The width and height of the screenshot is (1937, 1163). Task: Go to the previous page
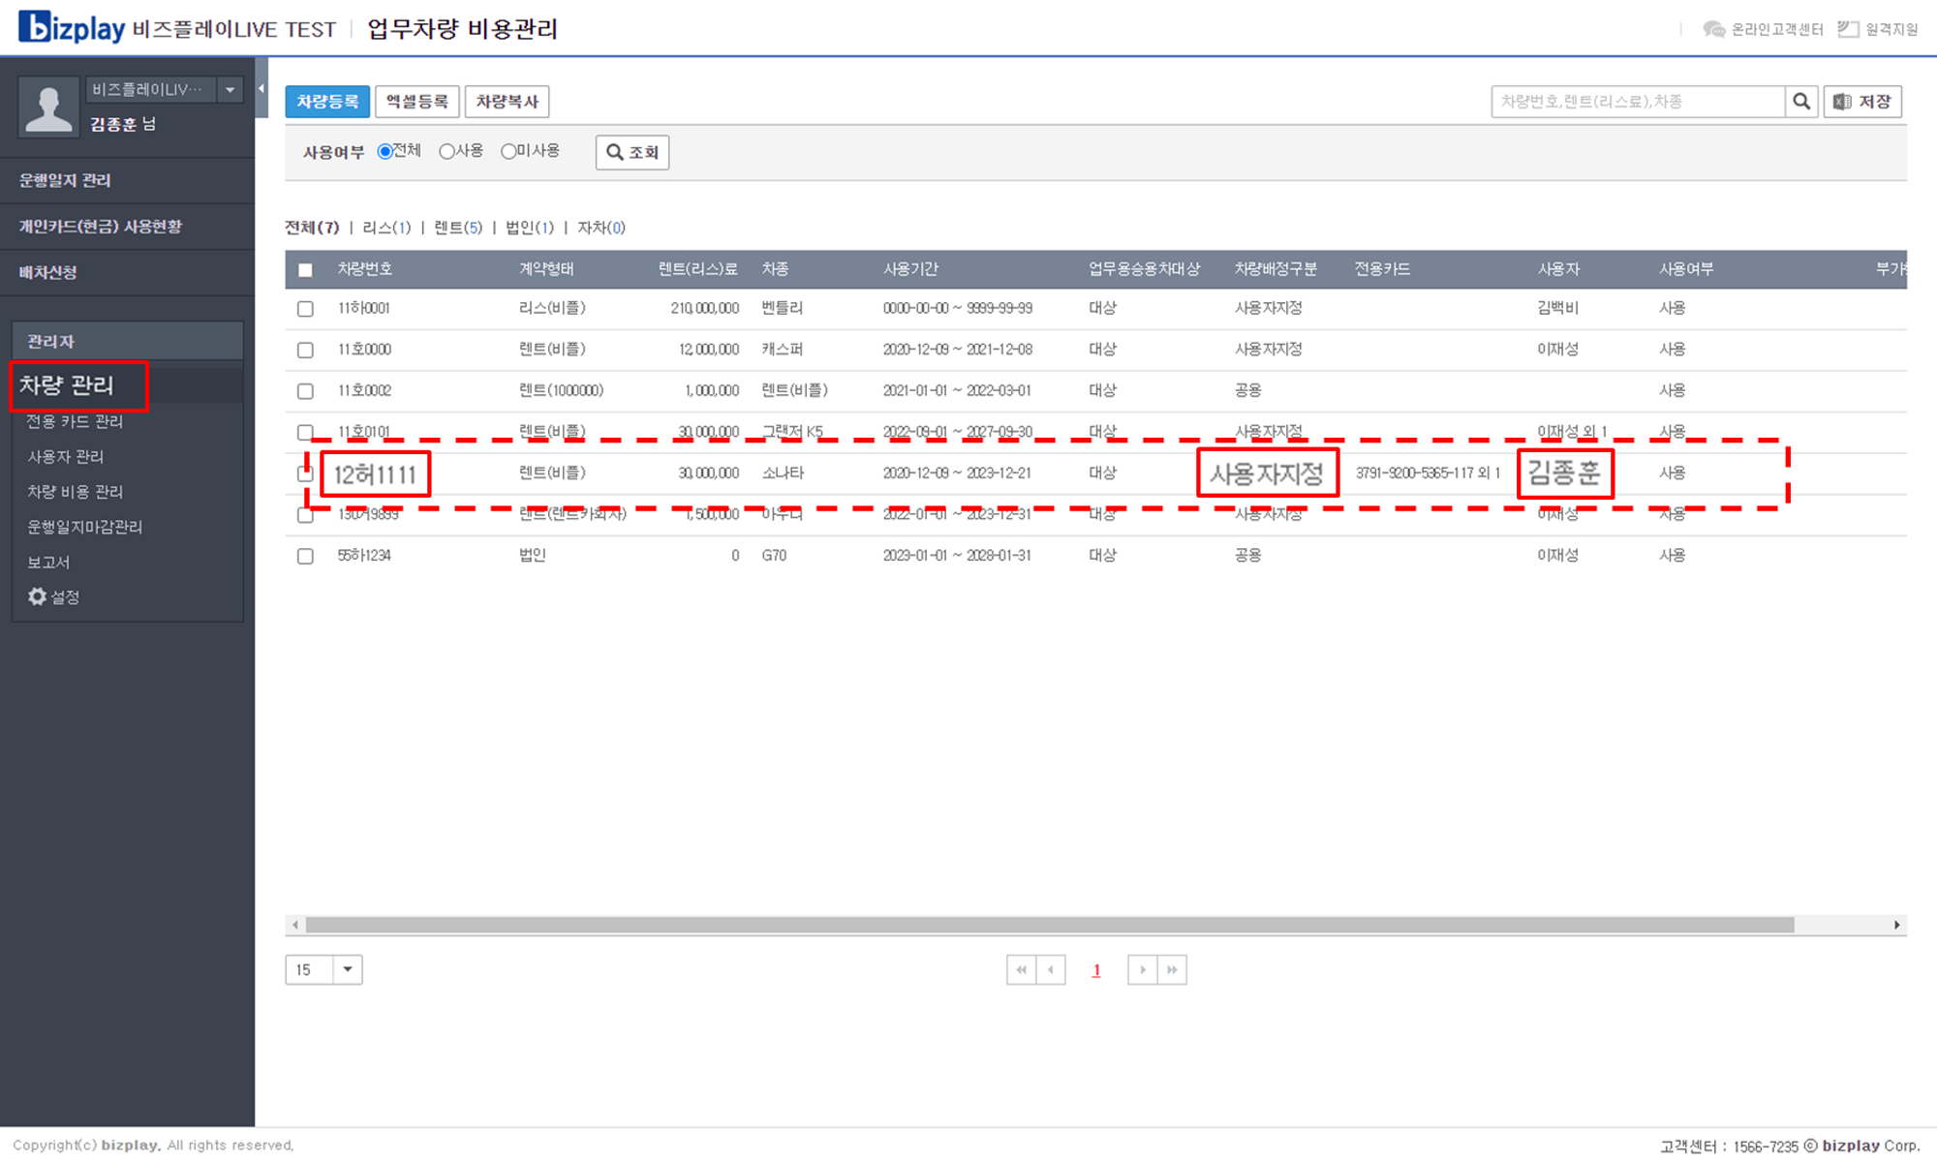click(x=1051, y=969)
